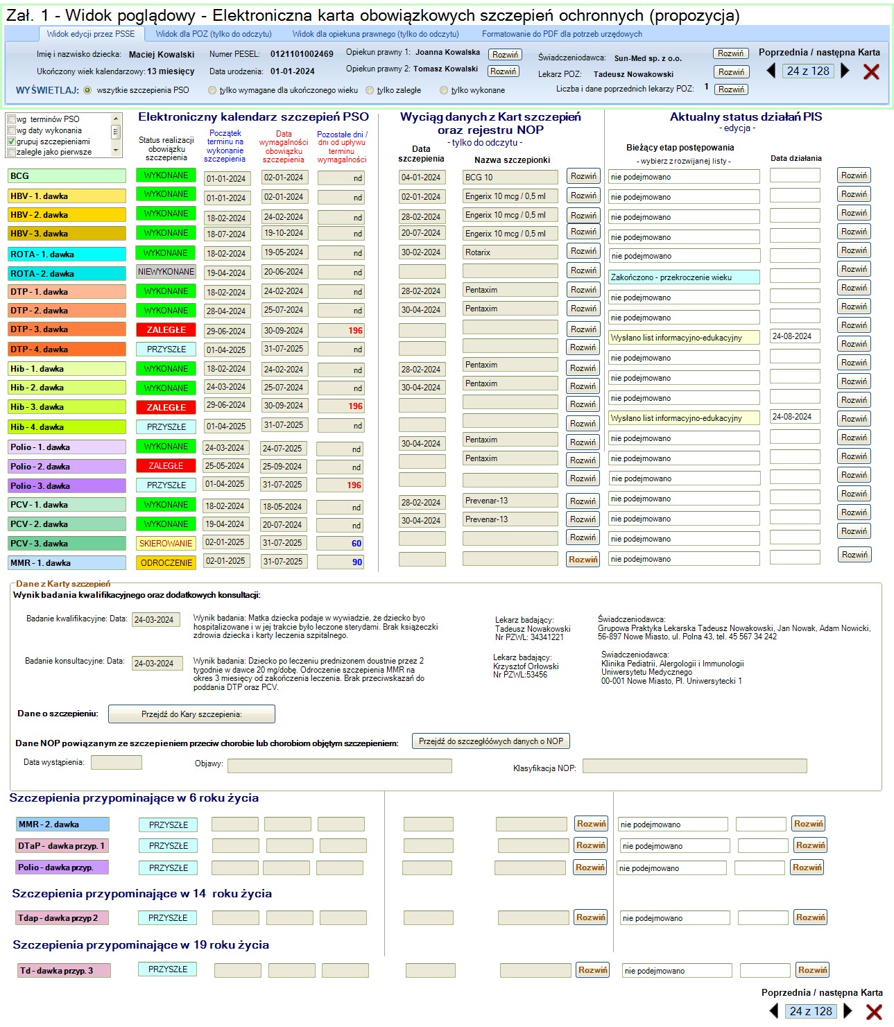Go to the next card using the header arrow
894x1027 pixels.
(845, 71)
